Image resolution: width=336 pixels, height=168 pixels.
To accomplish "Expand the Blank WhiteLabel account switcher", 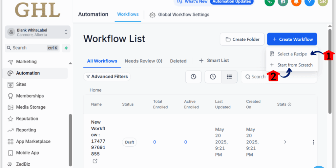I will (x=38, y=32).
